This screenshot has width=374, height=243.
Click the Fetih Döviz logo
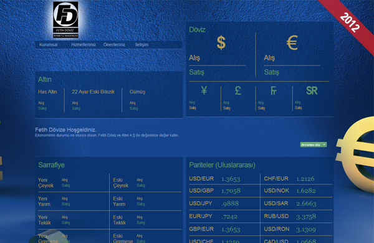65,19
